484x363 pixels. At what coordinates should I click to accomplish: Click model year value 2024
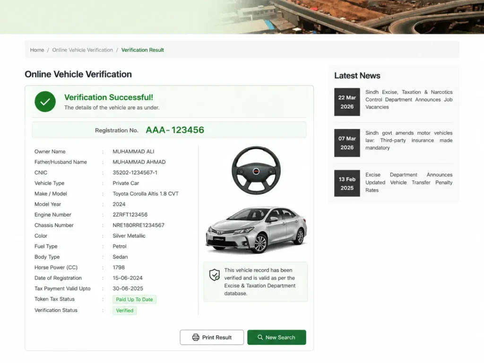119,204
